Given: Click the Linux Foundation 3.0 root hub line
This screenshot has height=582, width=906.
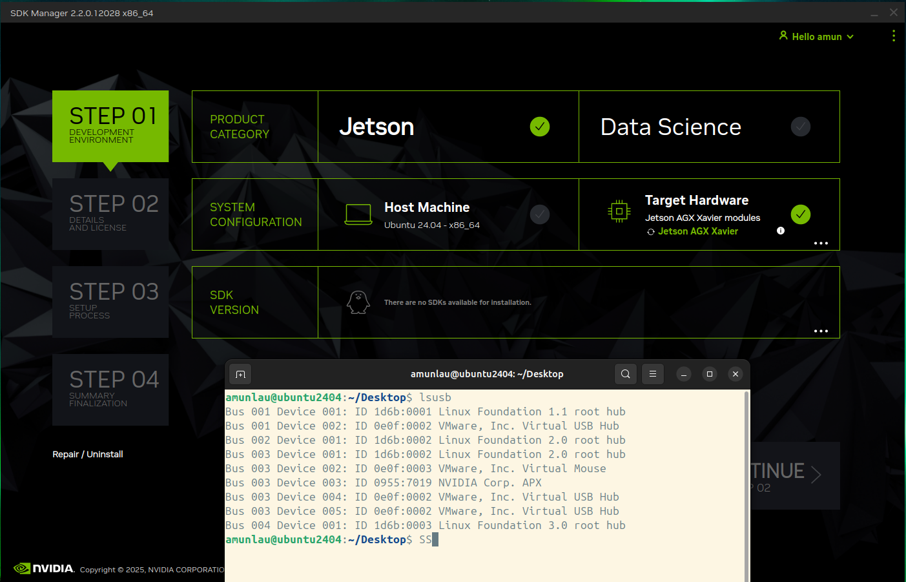Looking at the screenshot, I should point(426,525).
